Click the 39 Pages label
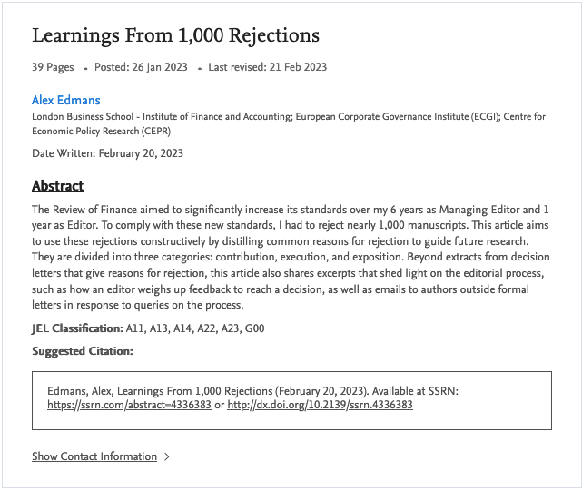This screenshot has height=490, width=582. click(x=54, y=67)
